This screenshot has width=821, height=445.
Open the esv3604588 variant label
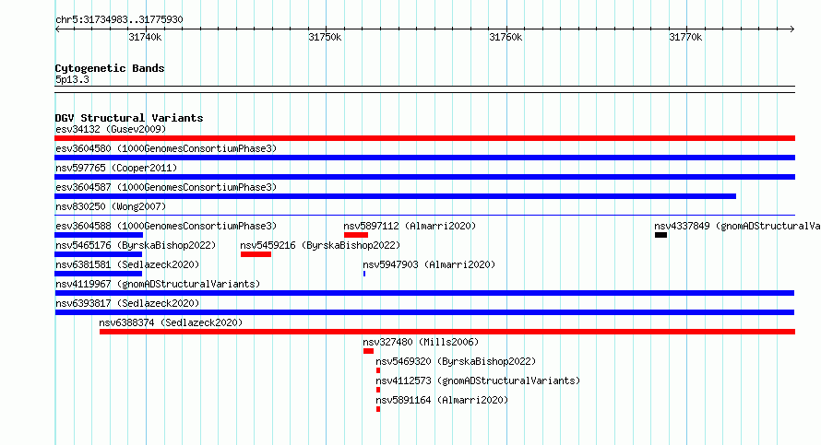coord(166,226)
